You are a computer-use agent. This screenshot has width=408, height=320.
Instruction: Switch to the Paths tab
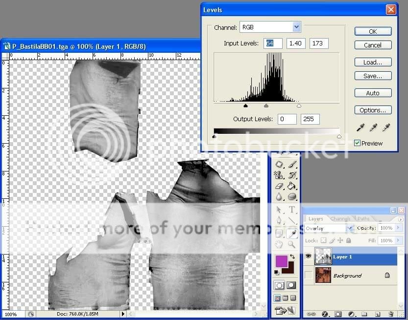tap(363, 219)
